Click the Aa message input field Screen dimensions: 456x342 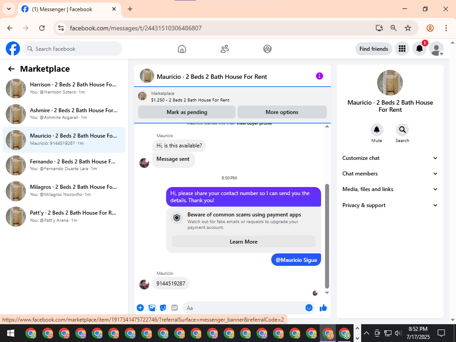click(x=244, y=308)
